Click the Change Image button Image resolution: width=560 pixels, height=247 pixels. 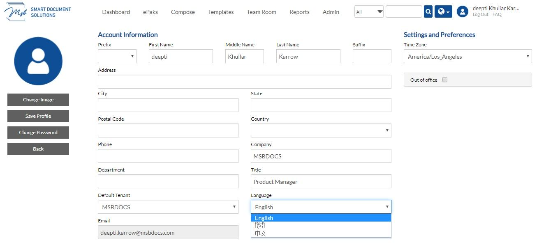[38, 100]
